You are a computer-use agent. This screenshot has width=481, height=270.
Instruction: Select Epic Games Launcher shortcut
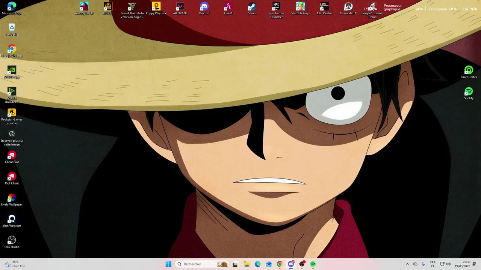coord(276,10)
